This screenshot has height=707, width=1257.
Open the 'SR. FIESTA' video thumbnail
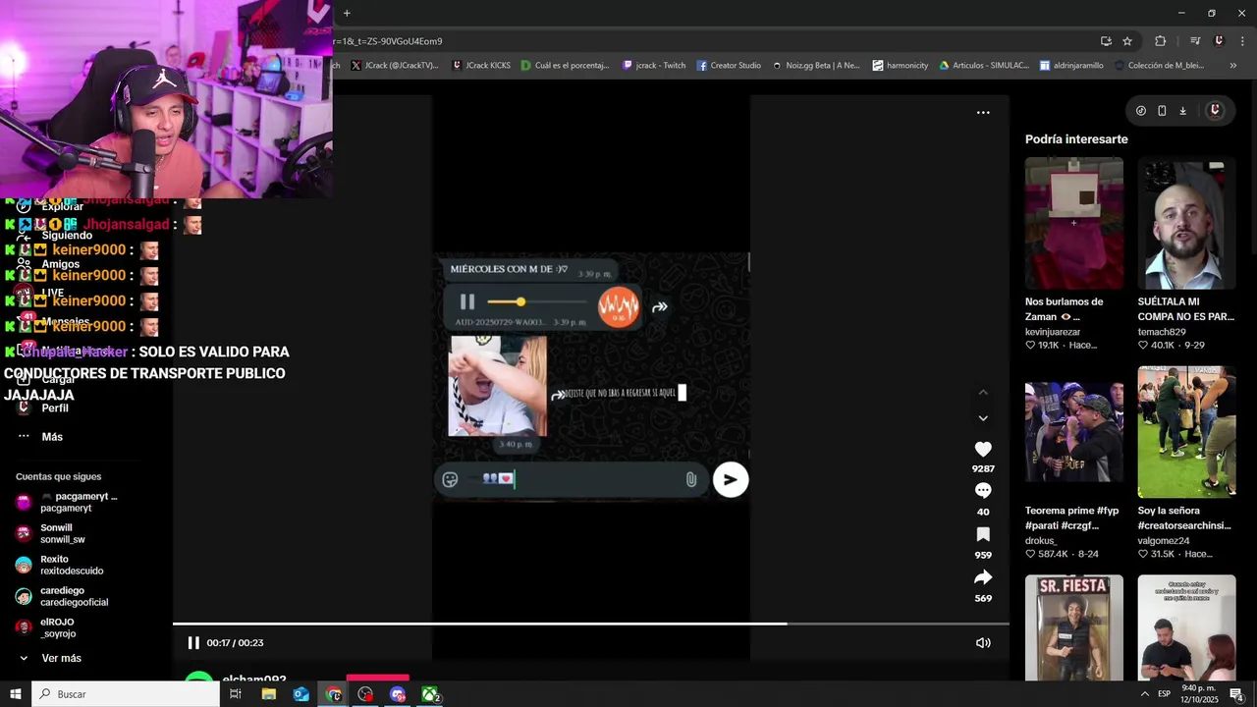tap(1074, 627)
